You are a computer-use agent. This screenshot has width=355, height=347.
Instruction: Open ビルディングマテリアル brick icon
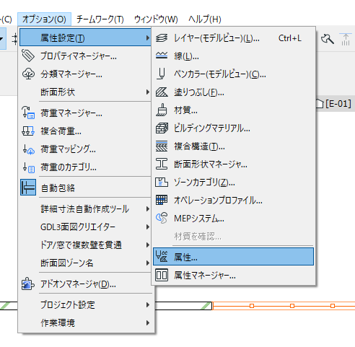tap(162, 128)
